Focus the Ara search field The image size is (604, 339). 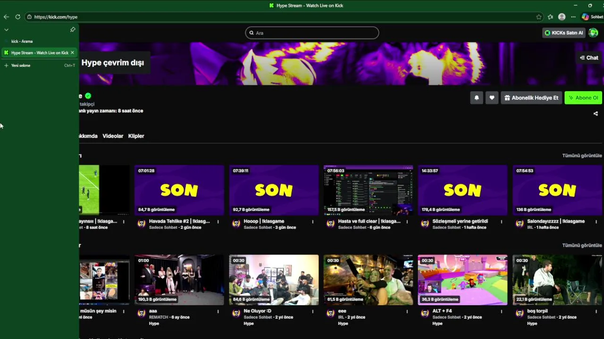pos(312,33)
